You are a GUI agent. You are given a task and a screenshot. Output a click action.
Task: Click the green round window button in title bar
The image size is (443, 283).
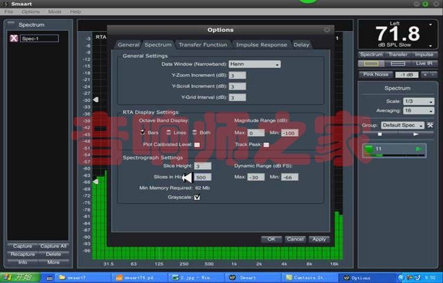click(425, 4)
